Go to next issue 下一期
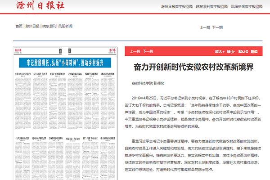This screenshot has width=270, height=180. point(218,27)
